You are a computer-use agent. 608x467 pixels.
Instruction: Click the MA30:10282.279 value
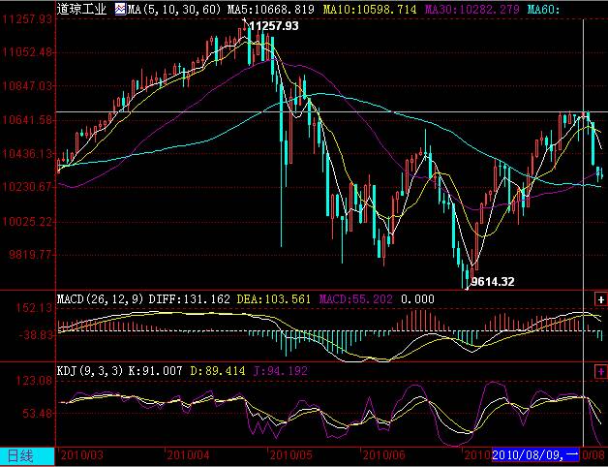click(471, 9)
